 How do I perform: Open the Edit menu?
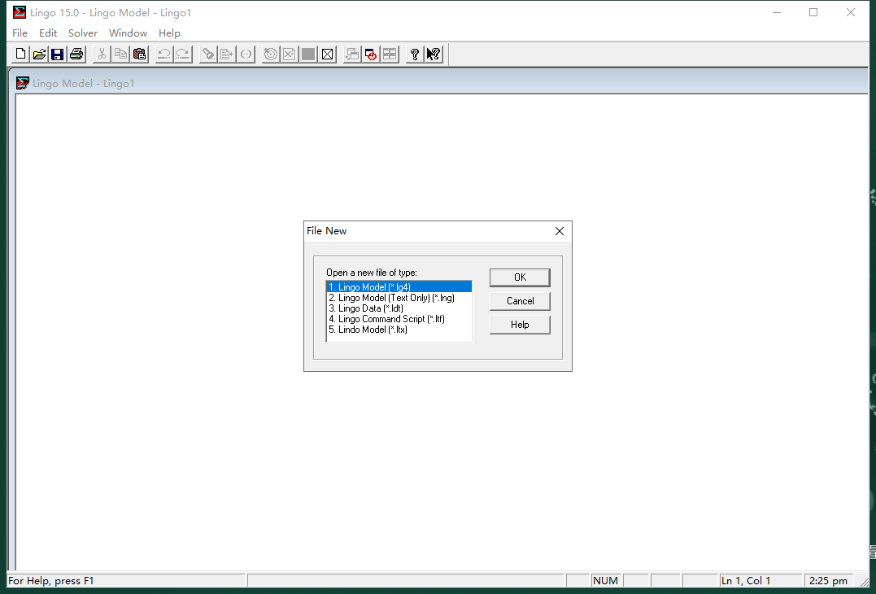pyautogui.click(x=48, y=33)
